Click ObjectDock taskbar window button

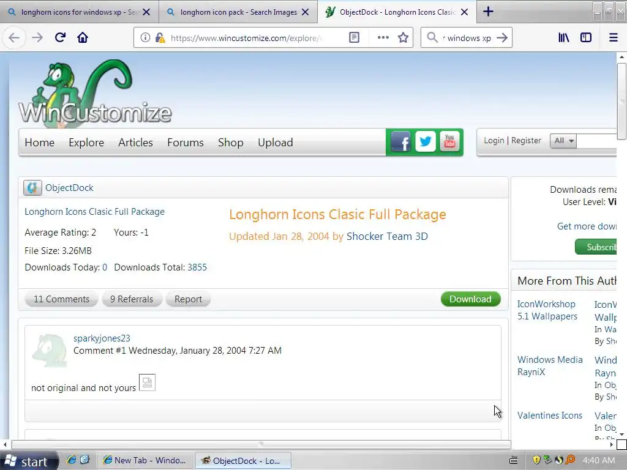242,461
